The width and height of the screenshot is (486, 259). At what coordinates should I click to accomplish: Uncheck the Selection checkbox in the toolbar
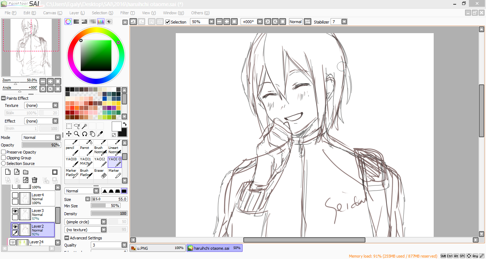click(x=168, y=22)
